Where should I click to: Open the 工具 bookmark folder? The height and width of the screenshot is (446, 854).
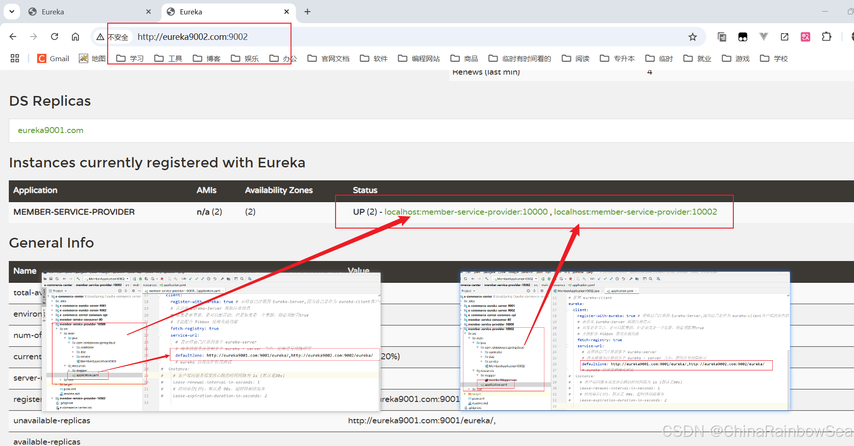pos(168,58)
